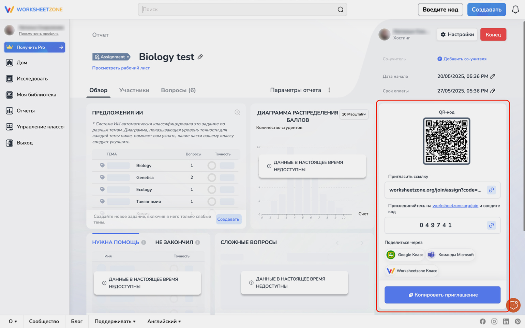The height and width of the screenshot is (328, 525).
Task: Click the red Конец button
Action: [x=493, y=34]
